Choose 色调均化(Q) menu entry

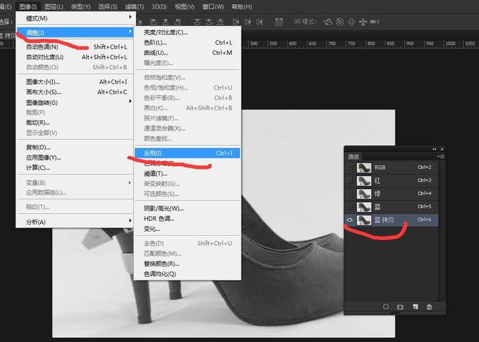point(187,273)
